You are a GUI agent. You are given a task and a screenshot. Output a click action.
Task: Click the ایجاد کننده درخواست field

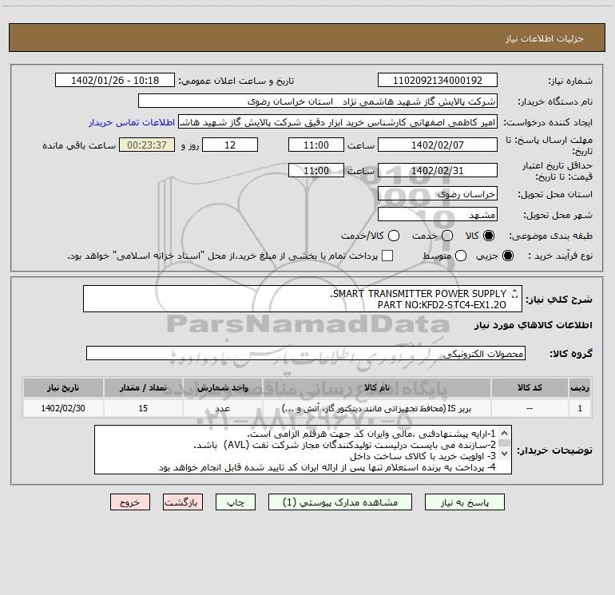(x=338, y=122)
